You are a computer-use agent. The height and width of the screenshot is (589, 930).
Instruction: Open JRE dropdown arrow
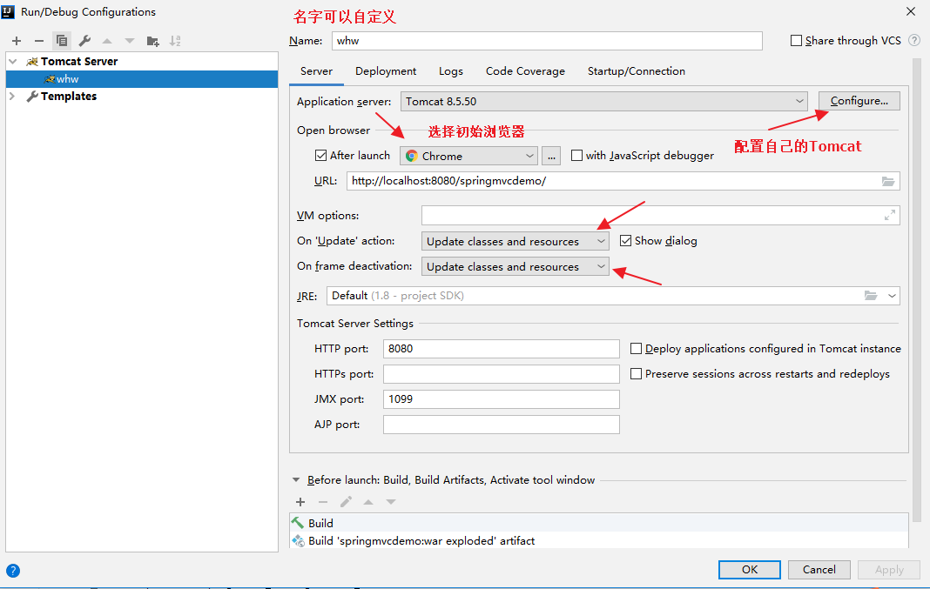pos(892,296)
